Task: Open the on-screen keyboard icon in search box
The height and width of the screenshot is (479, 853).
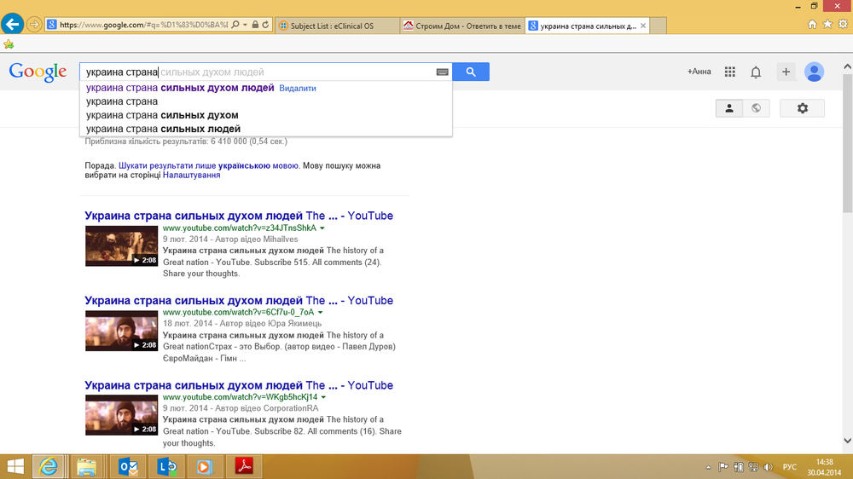Action: tap(442, 72)
